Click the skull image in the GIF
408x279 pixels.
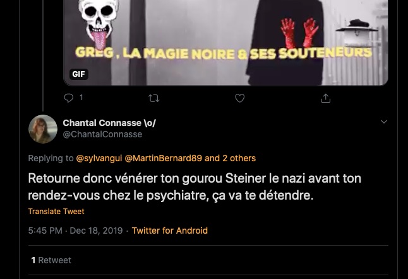point(100,19)
